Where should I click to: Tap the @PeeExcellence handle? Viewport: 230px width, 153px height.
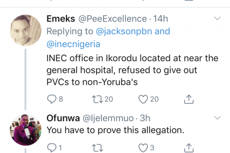[112, 19]
